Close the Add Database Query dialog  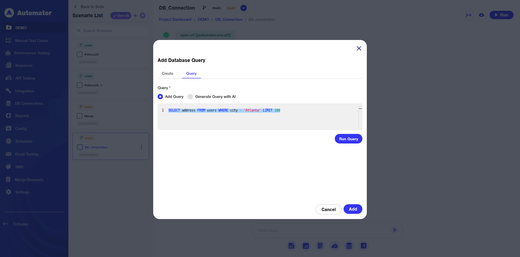(x=359, y=48)
